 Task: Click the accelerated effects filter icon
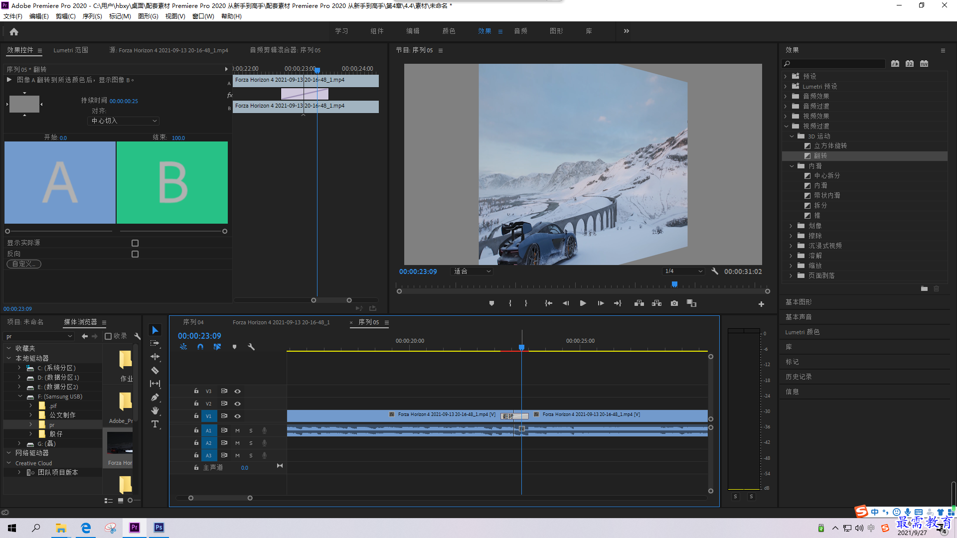click(x=895, y=63)
